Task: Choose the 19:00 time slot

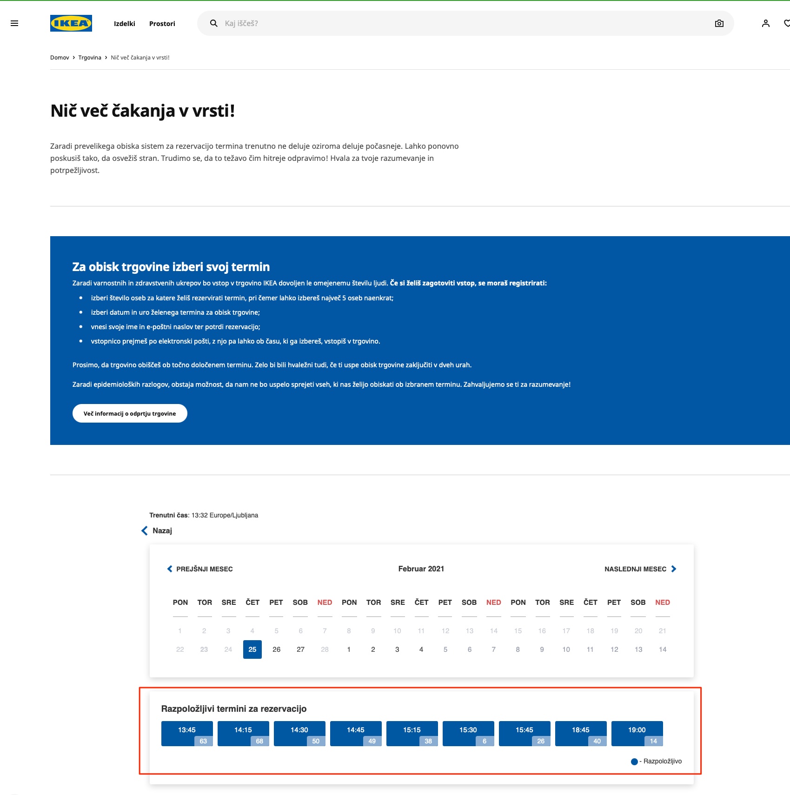Action: [637, 734]
